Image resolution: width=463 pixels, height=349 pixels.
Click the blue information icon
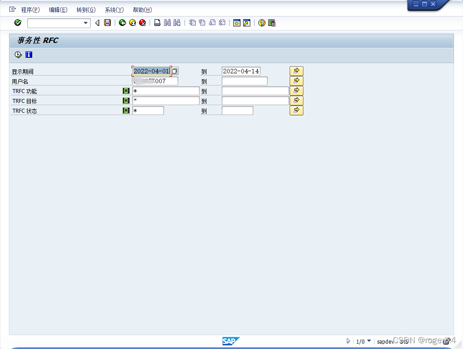29,55
